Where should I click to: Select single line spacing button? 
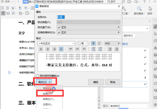click(71, 49)
